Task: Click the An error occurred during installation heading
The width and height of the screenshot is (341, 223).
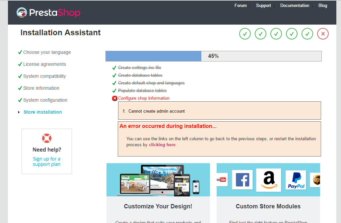Action: [168, 126]
